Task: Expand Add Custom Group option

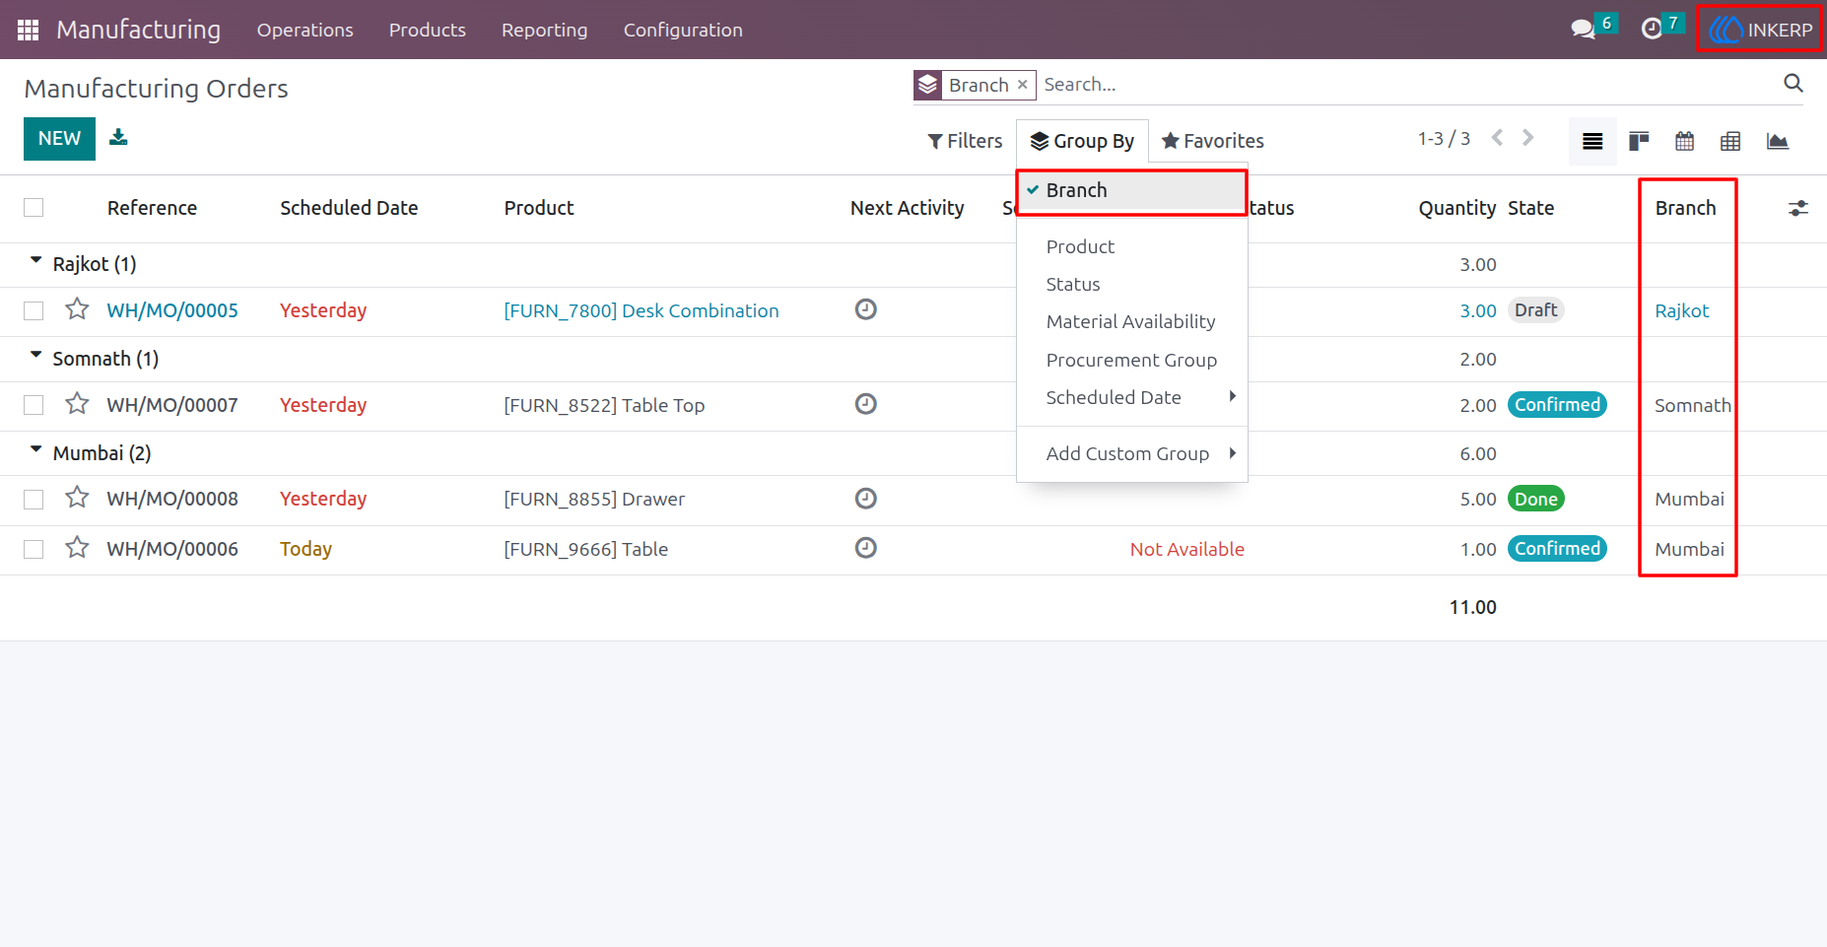Action: tap(1131, 453)
